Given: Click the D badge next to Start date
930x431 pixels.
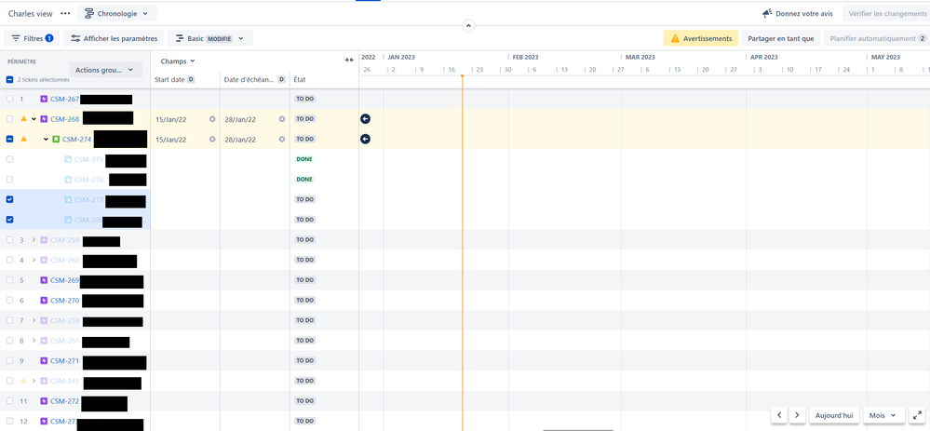Looking at the screenshot, I should coord(191,79).
